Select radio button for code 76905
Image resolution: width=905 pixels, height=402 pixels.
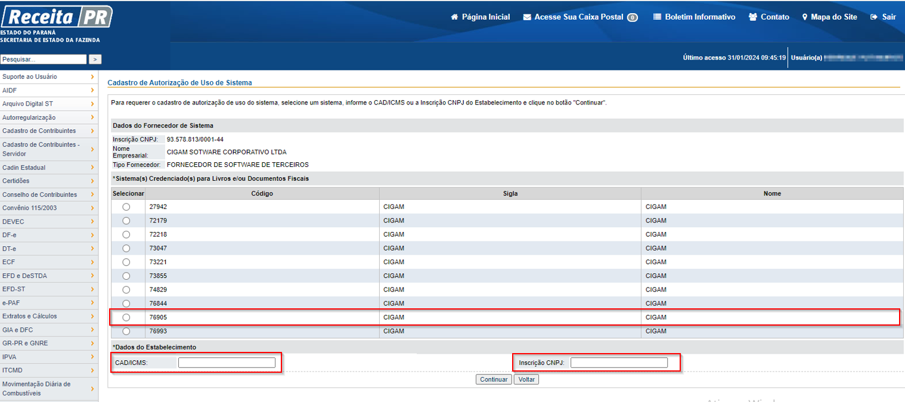(x=126, y=317)
